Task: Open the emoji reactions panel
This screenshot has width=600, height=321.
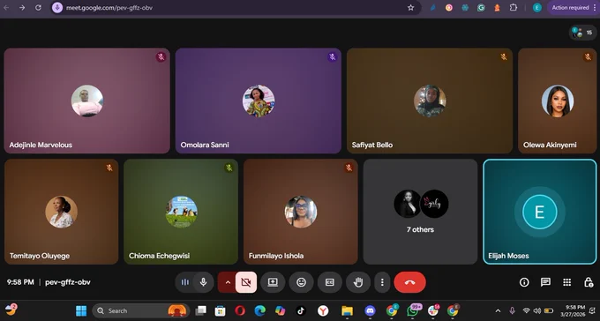Action: point(302,282)
